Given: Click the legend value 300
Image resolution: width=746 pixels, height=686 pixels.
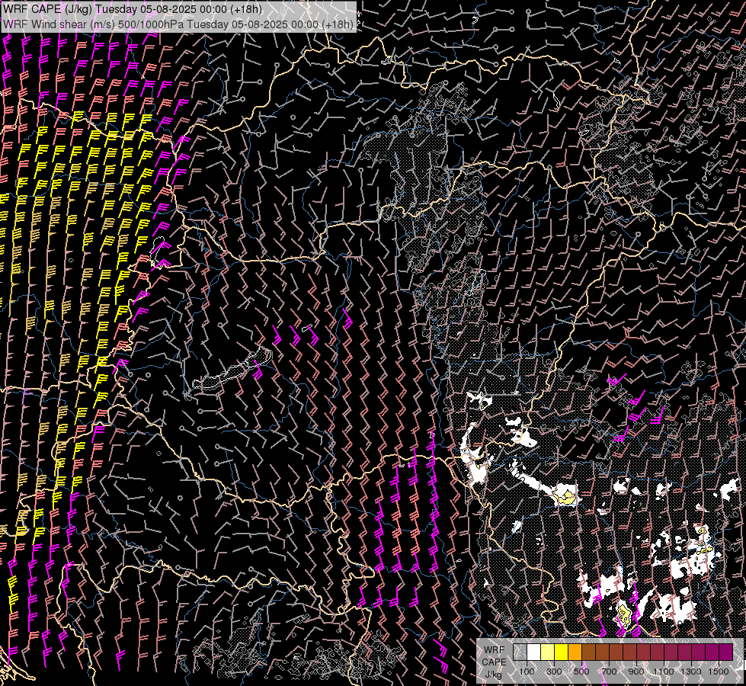Looking at the screenshot, I should [554, 672].
